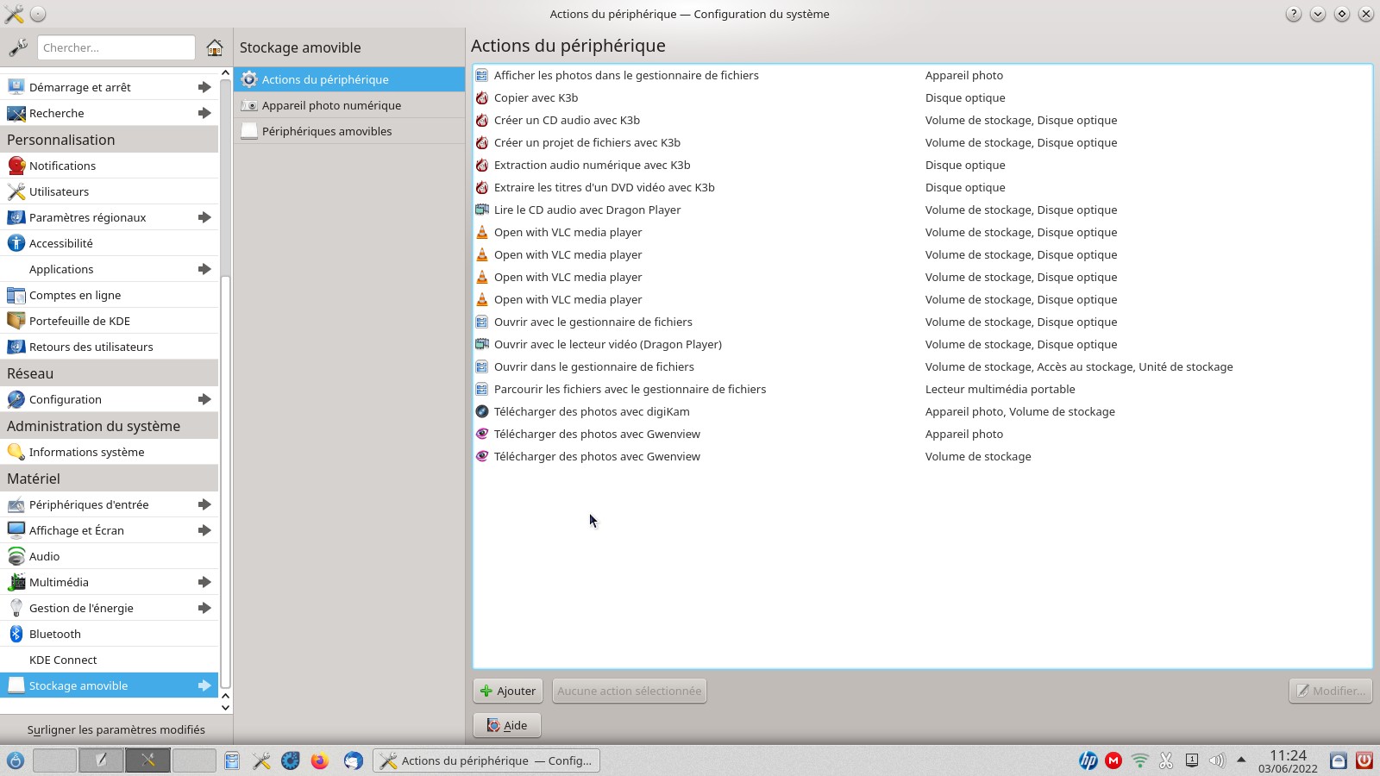Expand Gestion de l'énergie submenu arrow
The width and height of the screenshot is (1380, 776).
coord(204,608)
